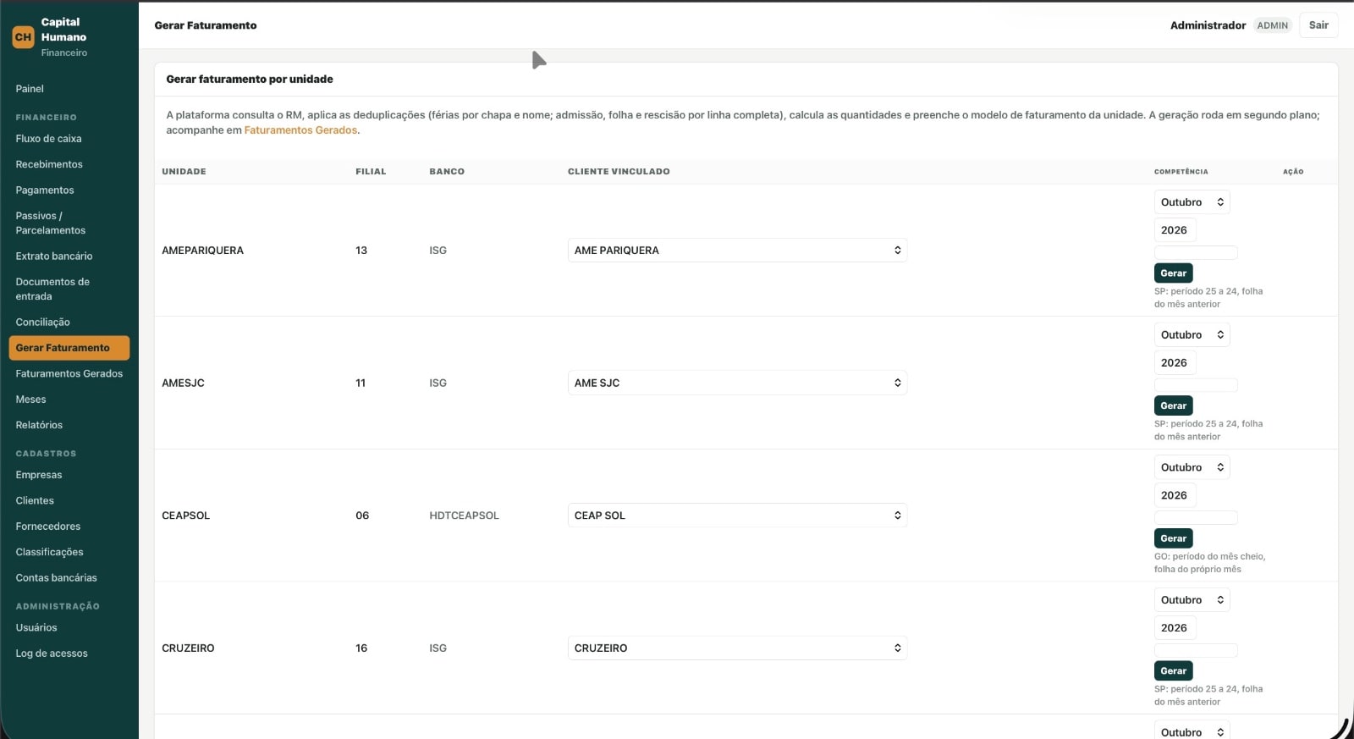Click the HDTCEAPSOL bank cell
Image resolution: width=1354 pixels, height=739 pixels.
(464, 516)
